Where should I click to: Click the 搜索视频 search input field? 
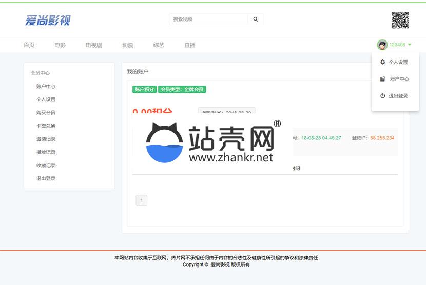click(208, 19)
